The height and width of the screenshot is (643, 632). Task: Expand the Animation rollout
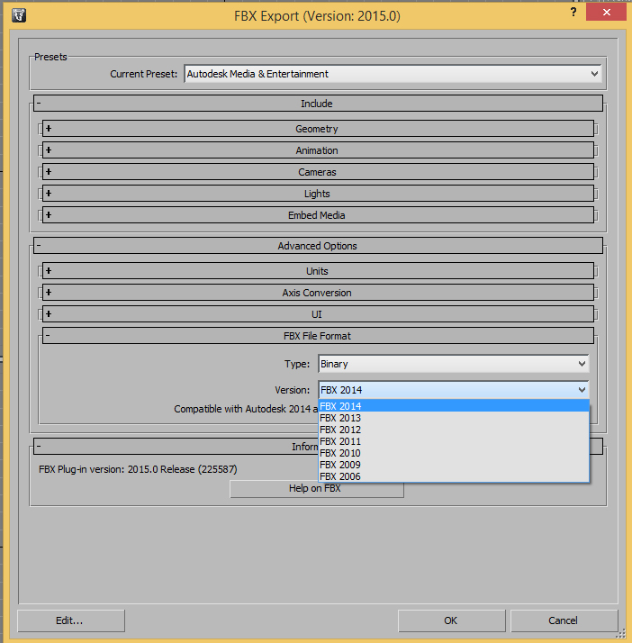(x=318, y=150)
